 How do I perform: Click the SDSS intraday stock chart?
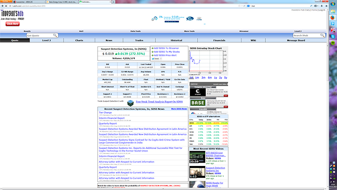point(208,63)
